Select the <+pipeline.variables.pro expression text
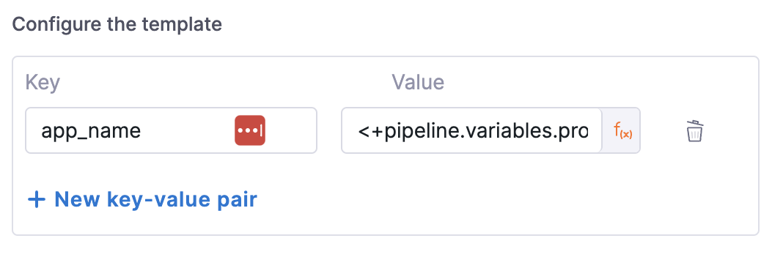The width and height of the screenshot is (783, 271). pyautogui.click(x=473, y=131)
